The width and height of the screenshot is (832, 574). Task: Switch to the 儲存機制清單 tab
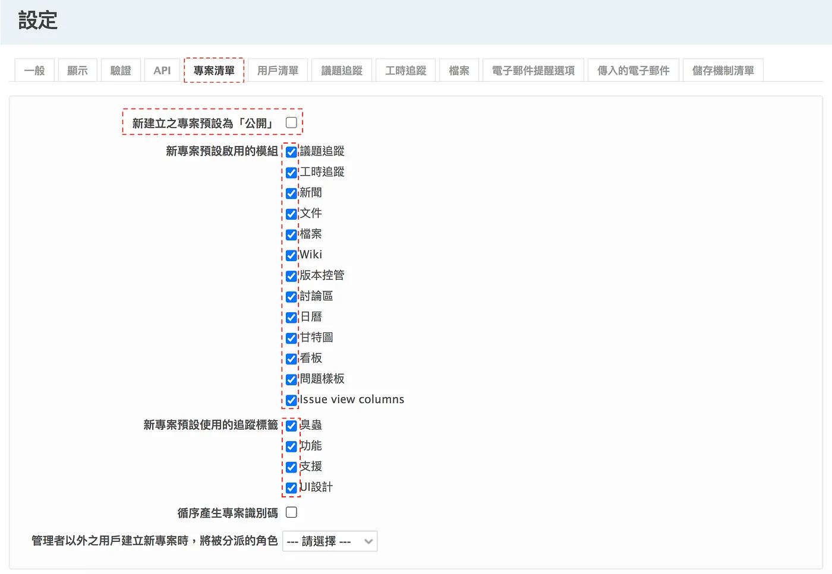coord(723,71)
